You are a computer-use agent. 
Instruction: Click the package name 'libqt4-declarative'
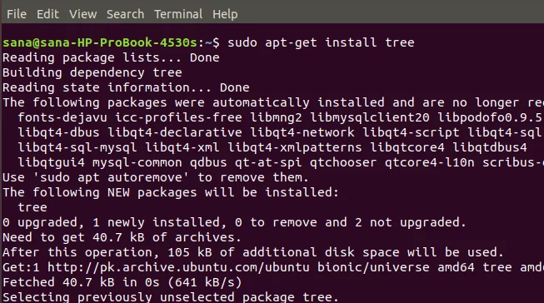click(x=175, y=132)
